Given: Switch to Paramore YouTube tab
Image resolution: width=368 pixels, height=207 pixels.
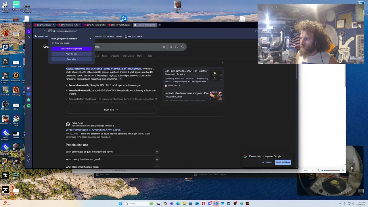Looking at the screenshot, I should pos(69,25).
